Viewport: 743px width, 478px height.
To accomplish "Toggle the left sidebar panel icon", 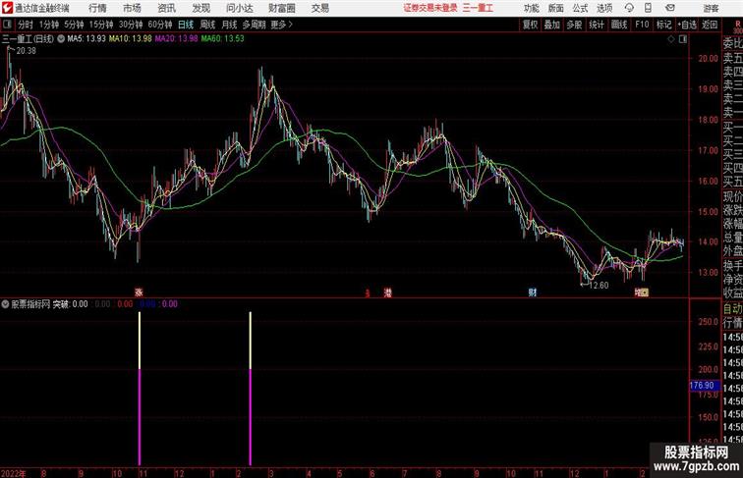I will point(7,25).
